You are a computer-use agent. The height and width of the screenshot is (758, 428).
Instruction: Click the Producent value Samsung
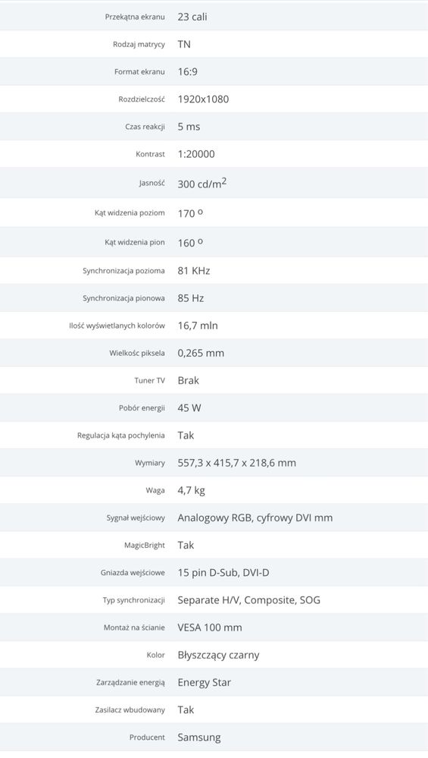198,738
